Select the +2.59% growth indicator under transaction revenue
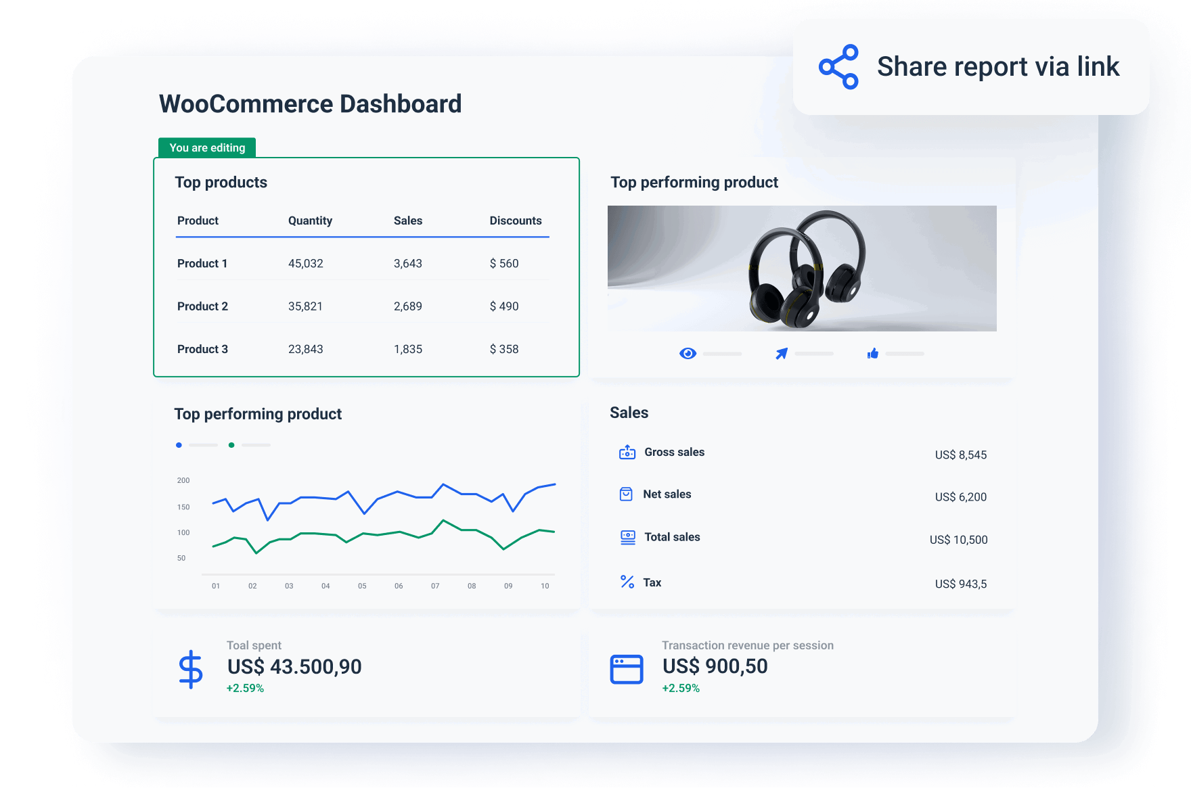The height and width of the screenshot is (788, 1191). coord(680,688)
